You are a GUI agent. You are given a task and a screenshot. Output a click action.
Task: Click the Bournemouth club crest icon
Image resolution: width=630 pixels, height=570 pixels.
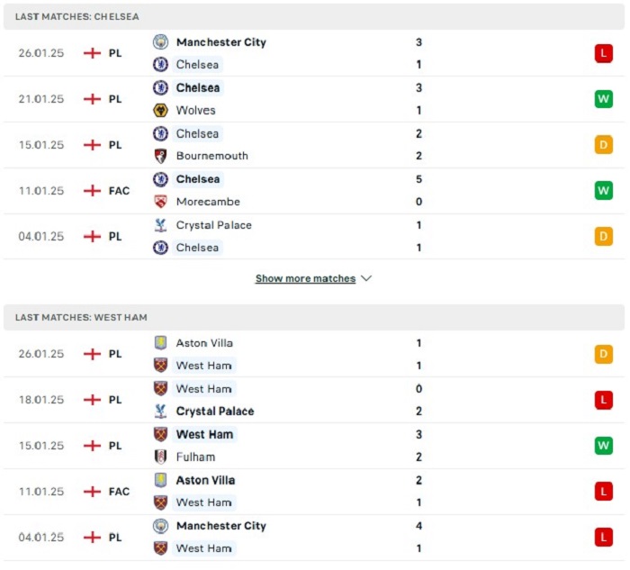[x=160, y=156]
